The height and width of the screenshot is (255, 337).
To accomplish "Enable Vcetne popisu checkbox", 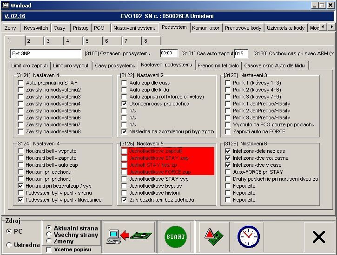I will [x=49, y=250].
